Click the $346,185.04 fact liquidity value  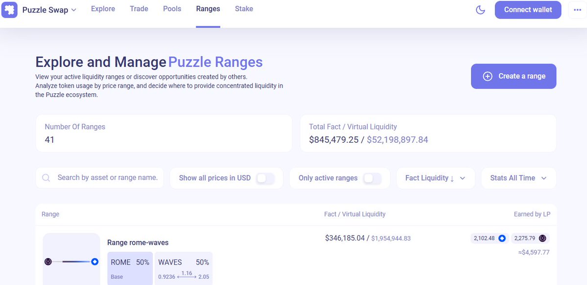coord(345,238)
